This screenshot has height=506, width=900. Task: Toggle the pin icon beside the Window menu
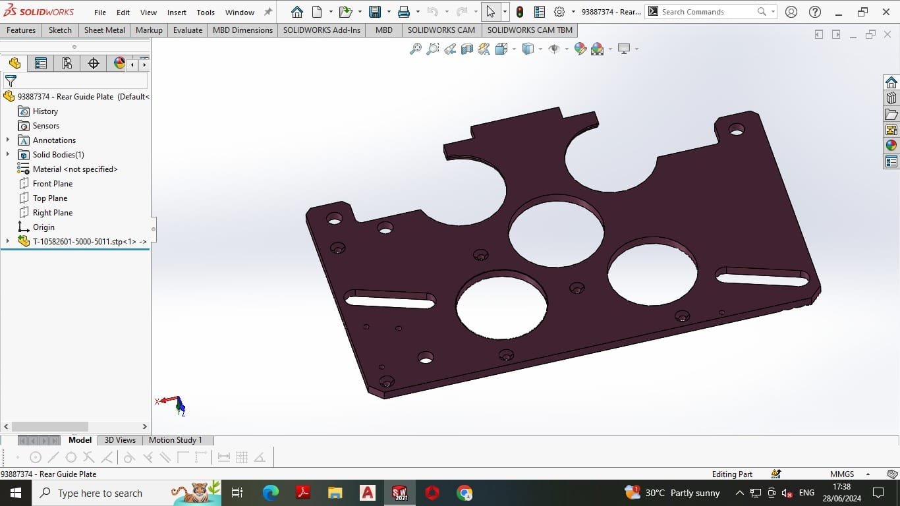(267, 12)
